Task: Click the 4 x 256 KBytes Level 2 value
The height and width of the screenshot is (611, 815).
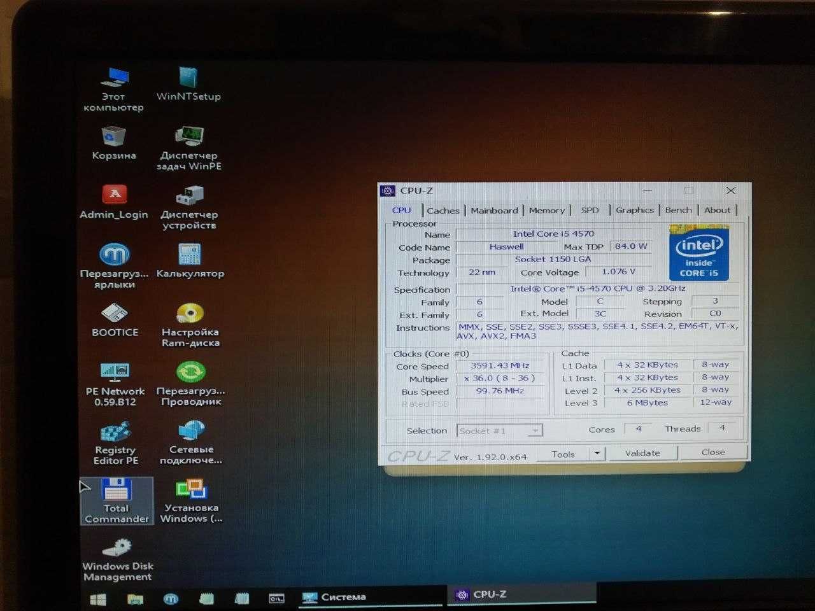Action: point(648,390)
